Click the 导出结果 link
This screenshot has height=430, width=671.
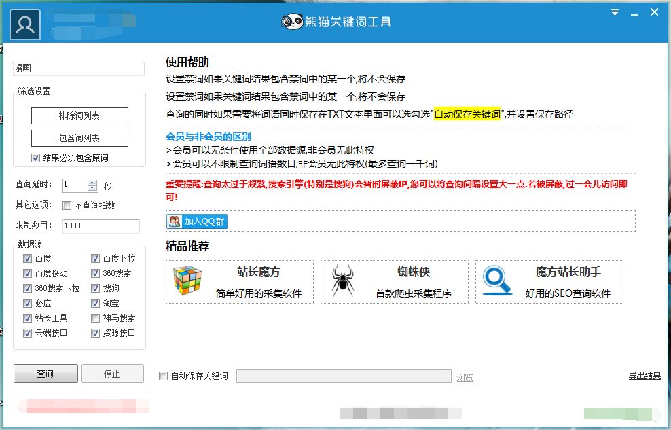pos(645,376)
